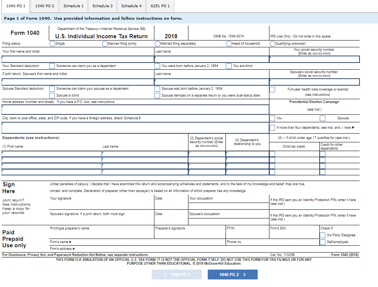The height and width of the screenshot is (287, 378).
Task: Open the Schedule 3 tab
Action: pos(103,6)
